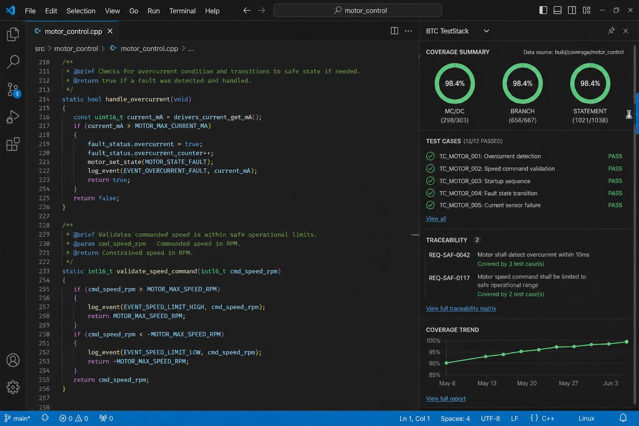Viewport: 639px width, 426px height.
Task: Open the File menu
Action: tap(30, 11)
